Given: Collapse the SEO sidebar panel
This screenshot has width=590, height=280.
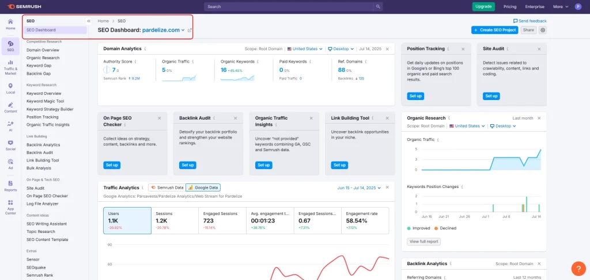Looking at the screenshot, I should pos(88,21).
